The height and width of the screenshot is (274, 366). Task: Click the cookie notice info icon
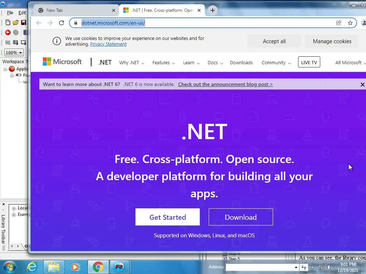57,41
